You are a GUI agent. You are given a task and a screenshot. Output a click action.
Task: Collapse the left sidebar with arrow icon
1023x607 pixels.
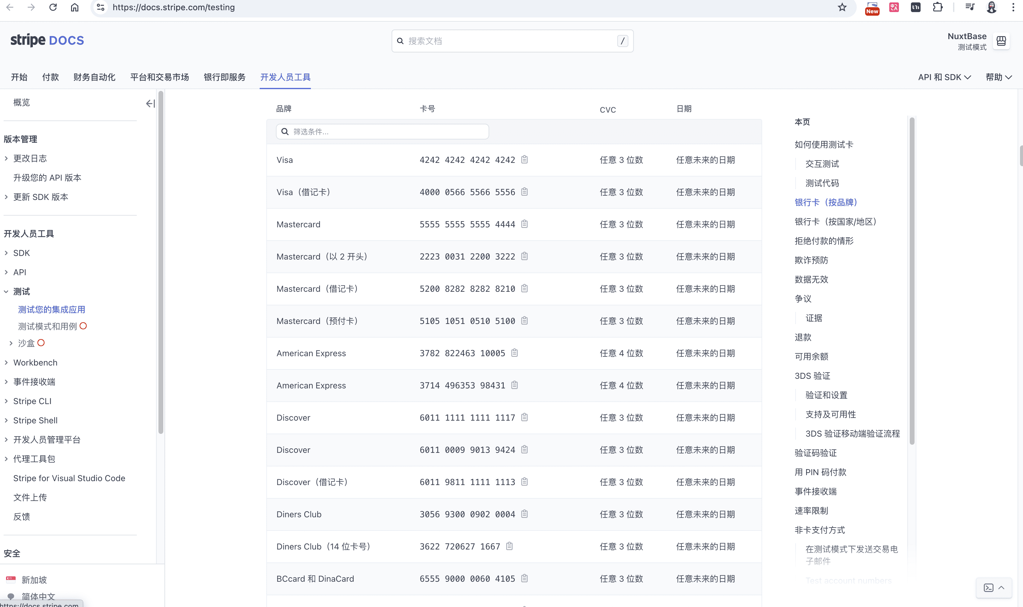tap(150, 104)
